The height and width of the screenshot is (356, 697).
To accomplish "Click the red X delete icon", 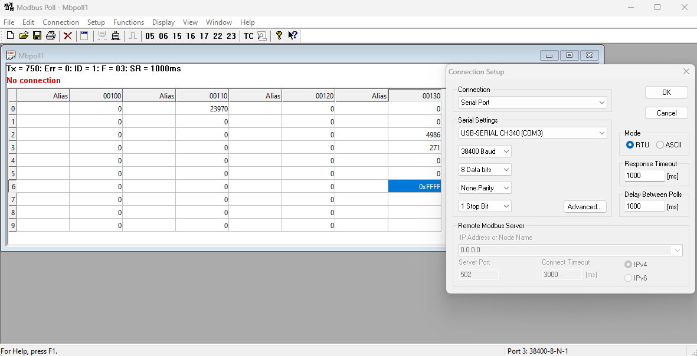I will click(68, 36).
